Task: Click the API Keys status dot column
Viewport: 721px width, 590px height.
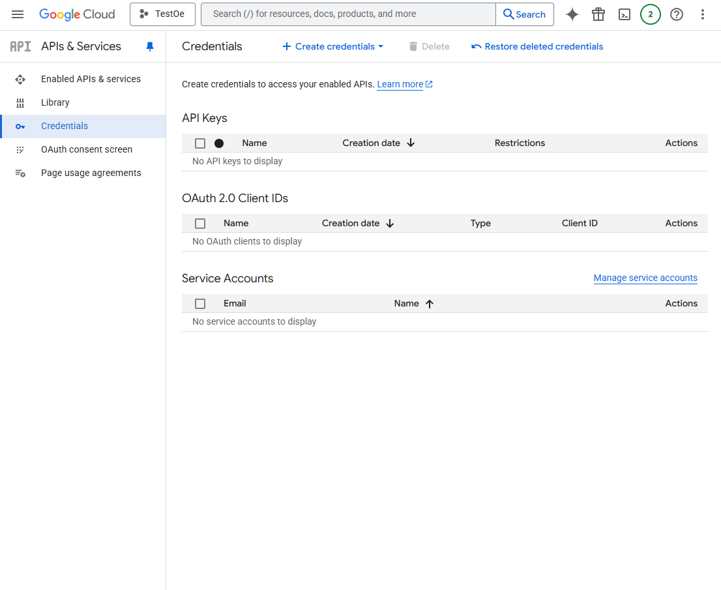Action: 219,143
